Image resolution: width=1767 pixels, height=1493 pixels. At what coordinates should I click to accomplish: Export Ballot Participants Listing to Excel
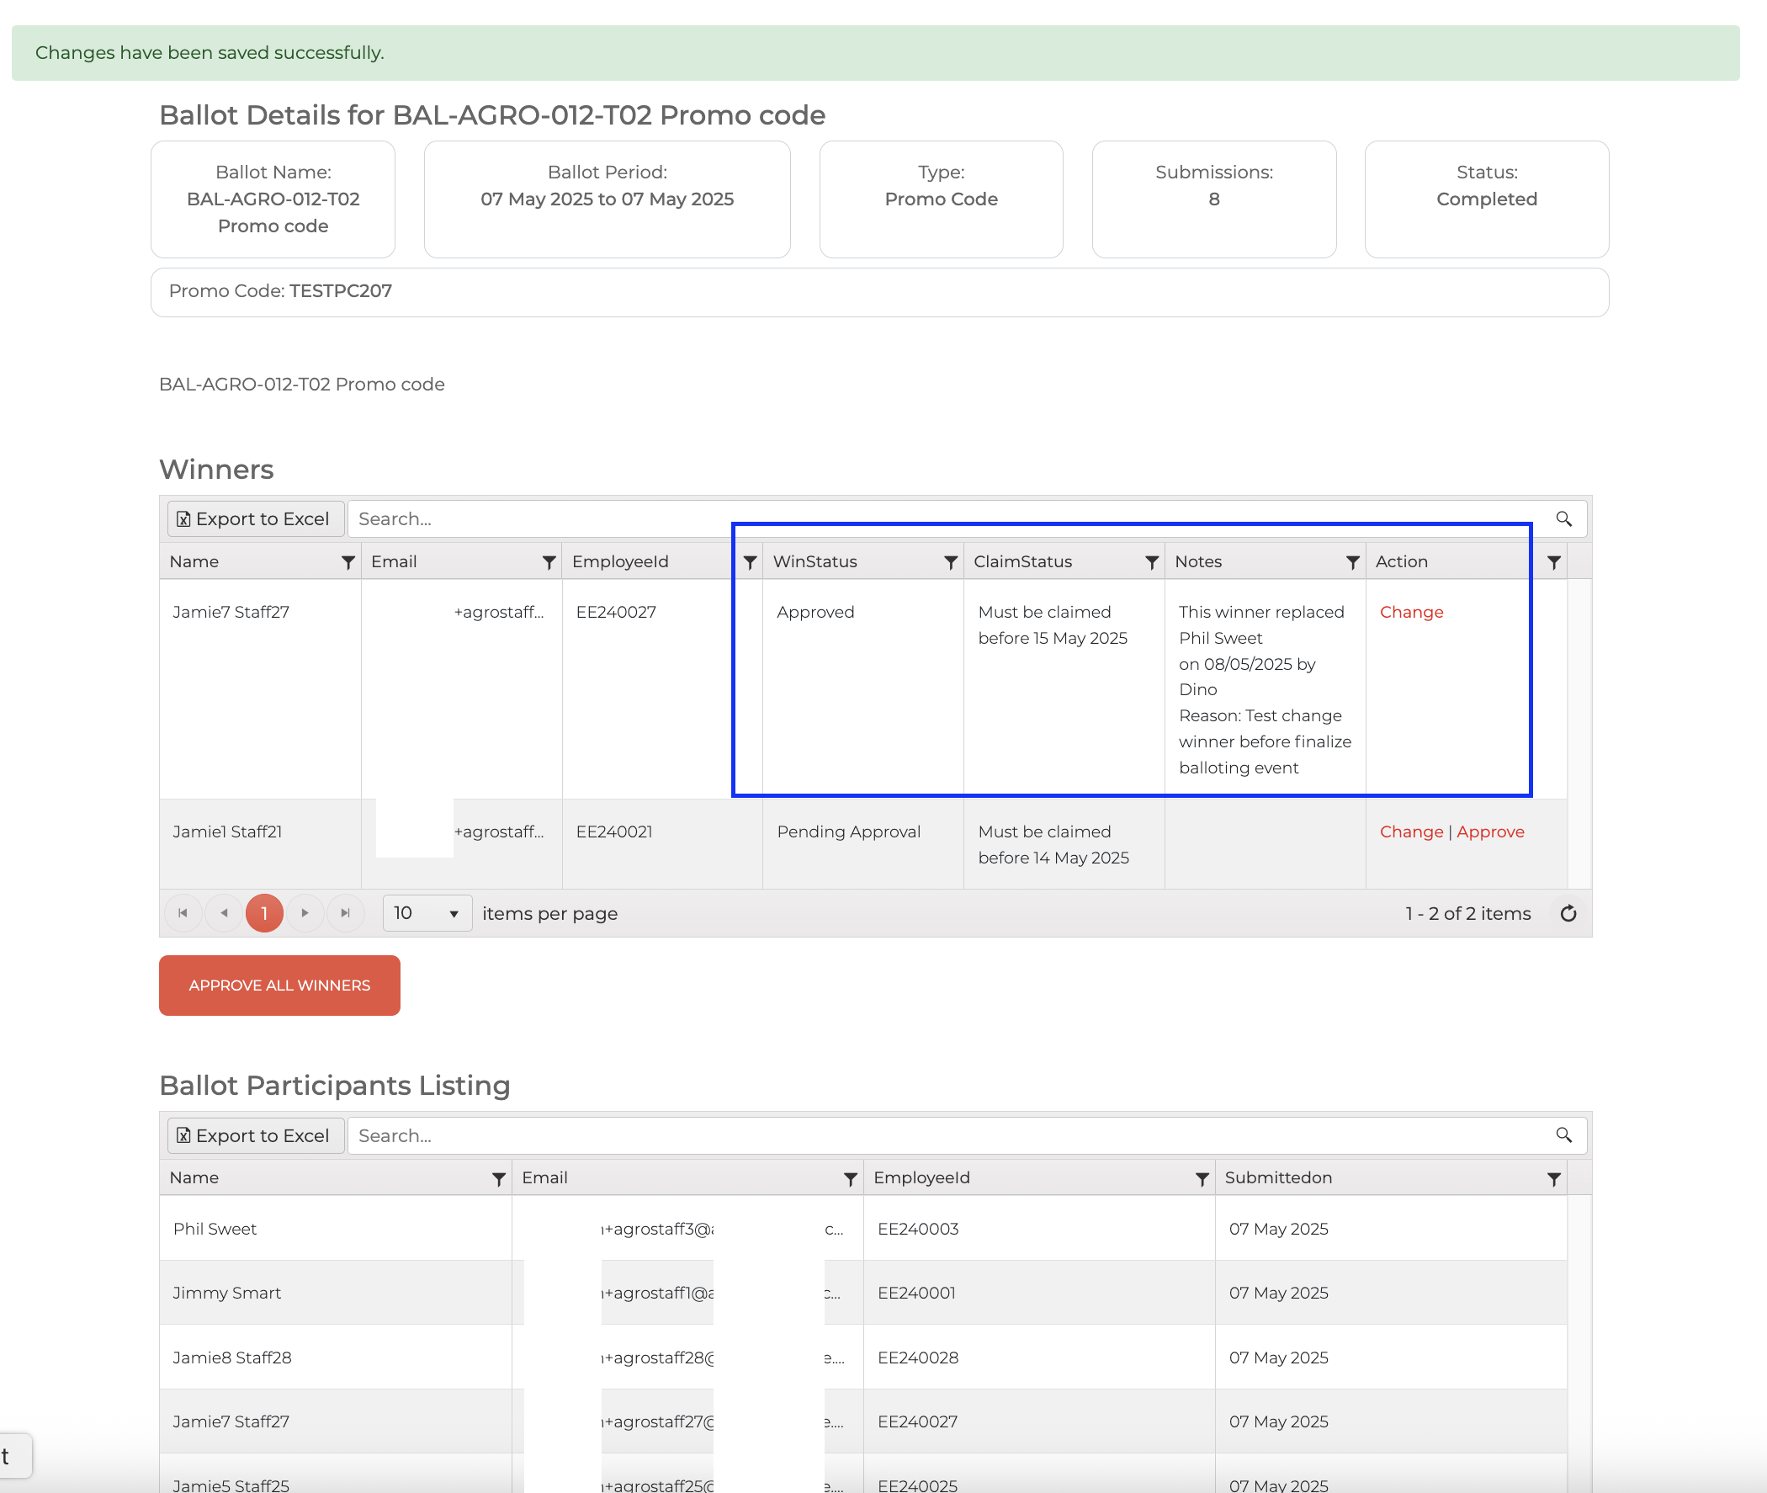(x=256, y=1135)
